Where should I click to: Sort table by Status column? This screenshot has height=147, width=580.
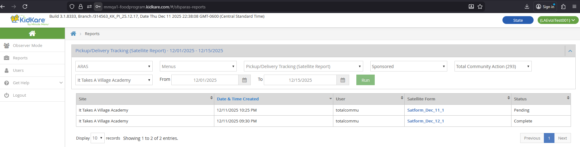pos(541,99)
